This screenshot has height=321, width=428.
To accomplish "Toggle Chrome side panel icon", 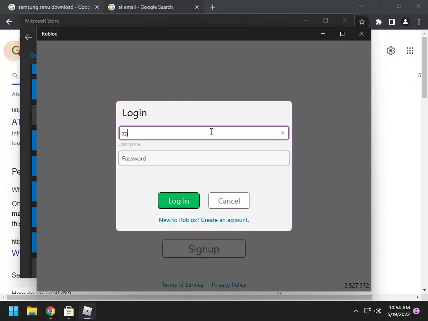I will coord(392,22).
